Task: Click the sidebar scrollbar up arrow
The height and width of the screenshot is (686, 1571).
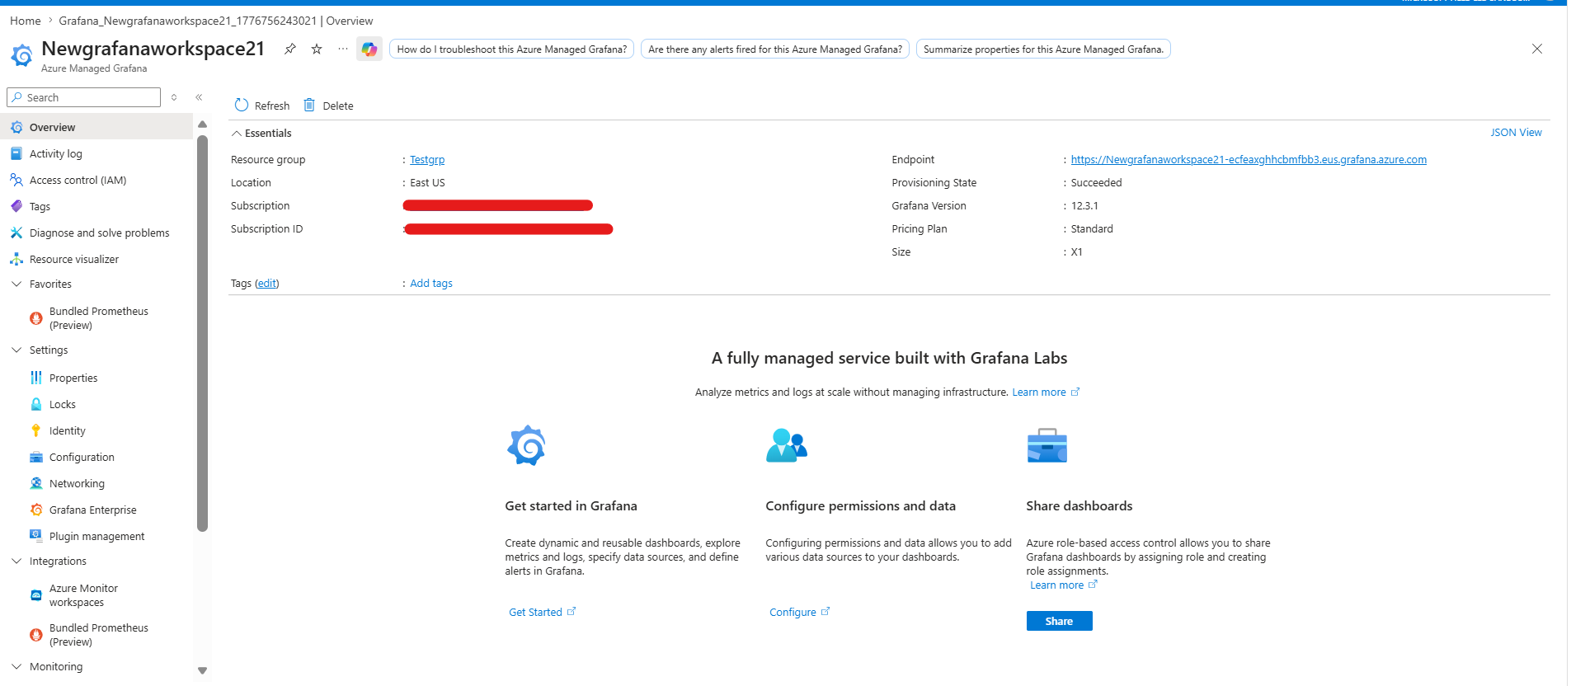Action: (203, 125)
